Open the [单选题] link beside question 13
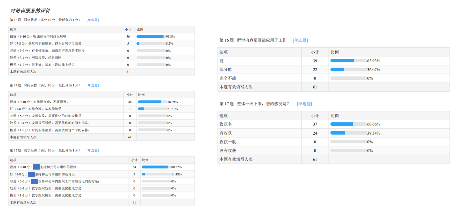This screenshot has width=470, height=219. coord(93,20)
